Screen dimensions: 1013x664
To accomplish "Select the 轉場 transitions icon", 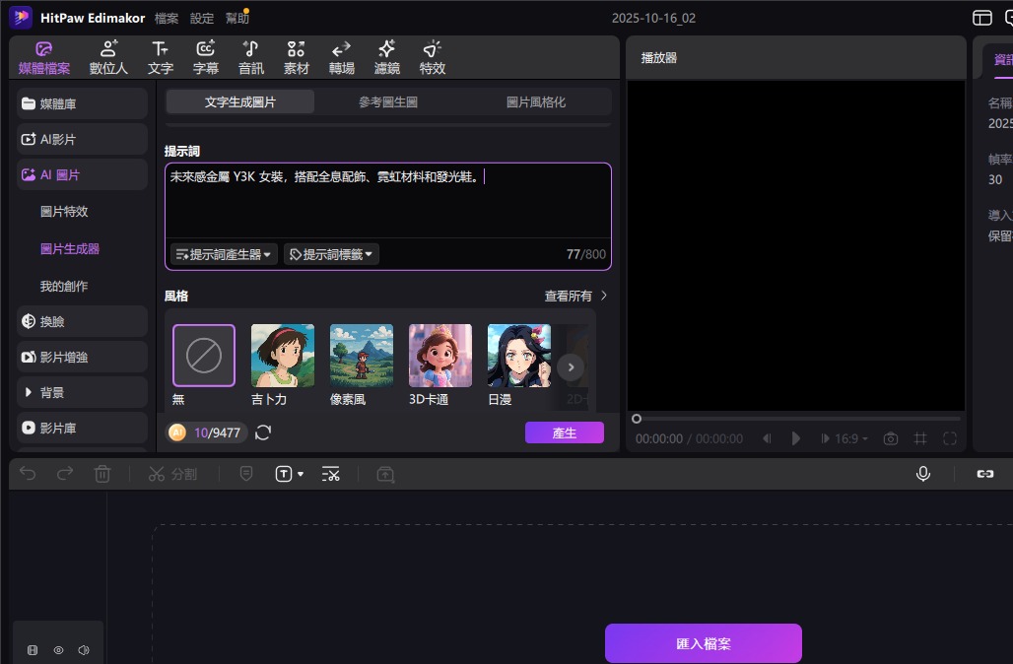I will pos(341,57).
